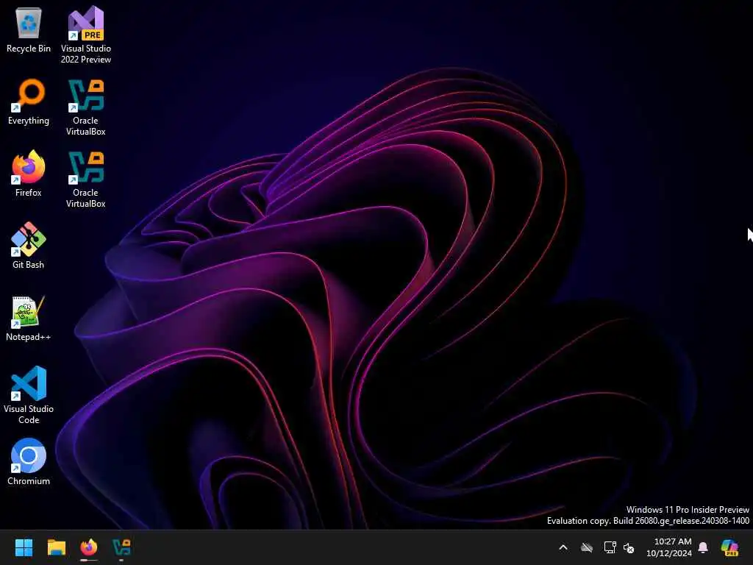Open File Explorer from the taskbar
The image size is (753, 565).
click(56, 547)
